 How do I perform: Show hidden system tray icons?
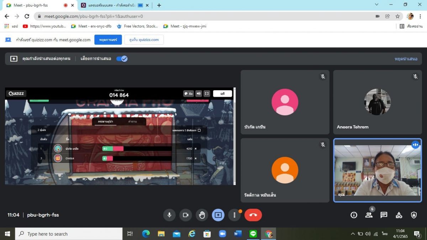[353, 234]
